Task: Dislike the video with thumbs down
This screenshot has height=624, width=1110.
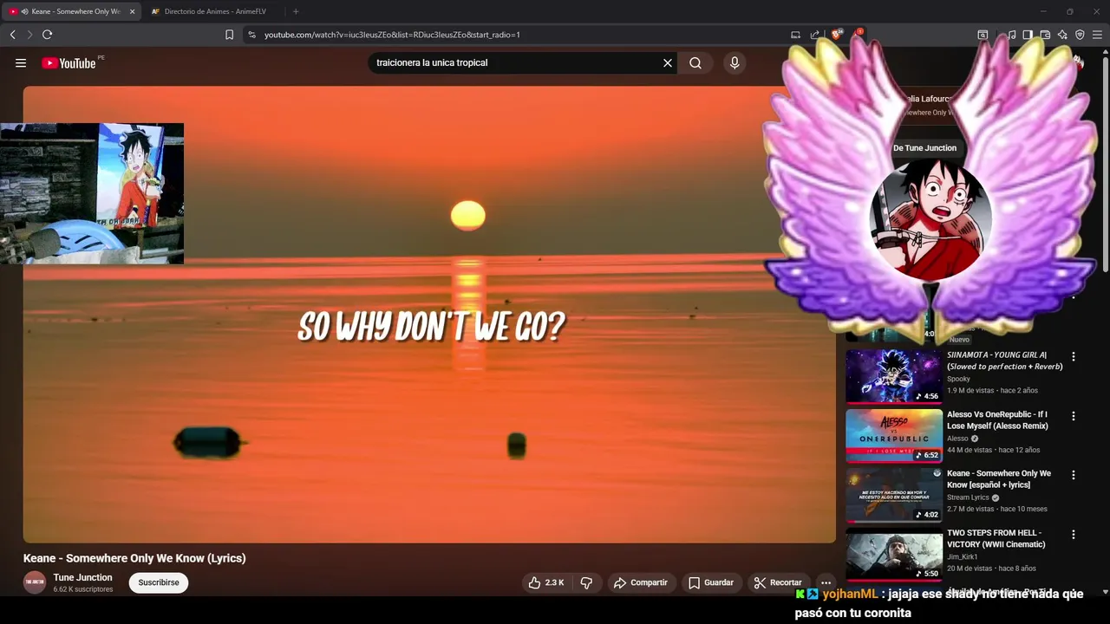Action: [586, 582]
